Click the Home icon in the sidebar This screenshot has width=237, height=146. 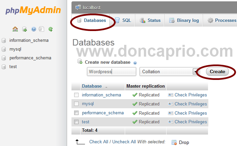pos(15,29)
